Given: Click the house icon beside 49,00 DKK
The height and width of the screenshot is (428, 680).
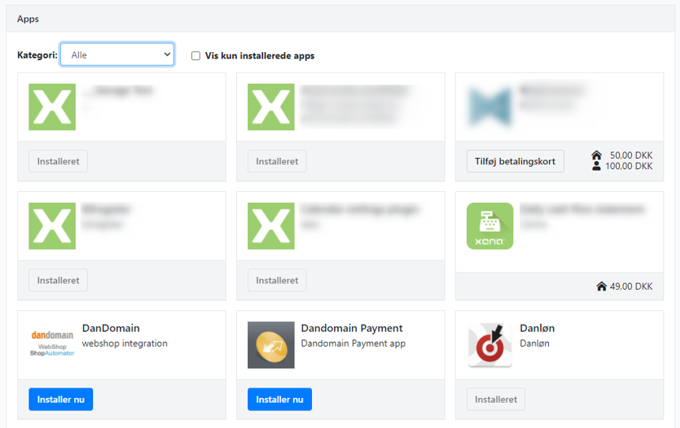Looking at the screenshot, I should tap(601, 287).
